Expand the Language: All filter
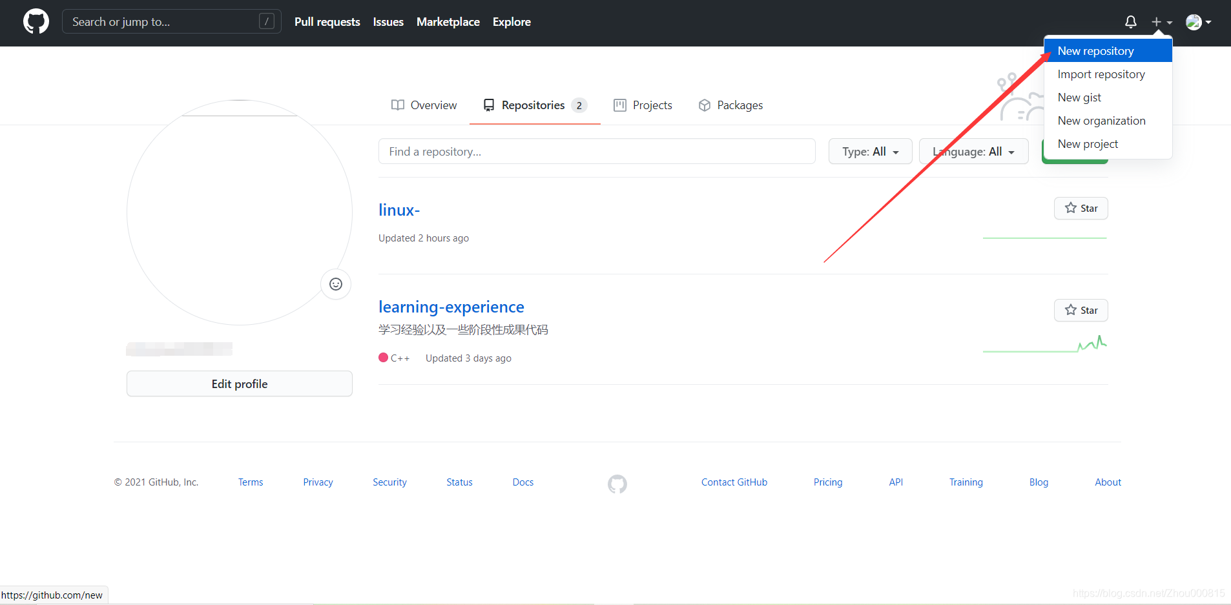This screenshot has height=605, width=1231. pos(973,152)
